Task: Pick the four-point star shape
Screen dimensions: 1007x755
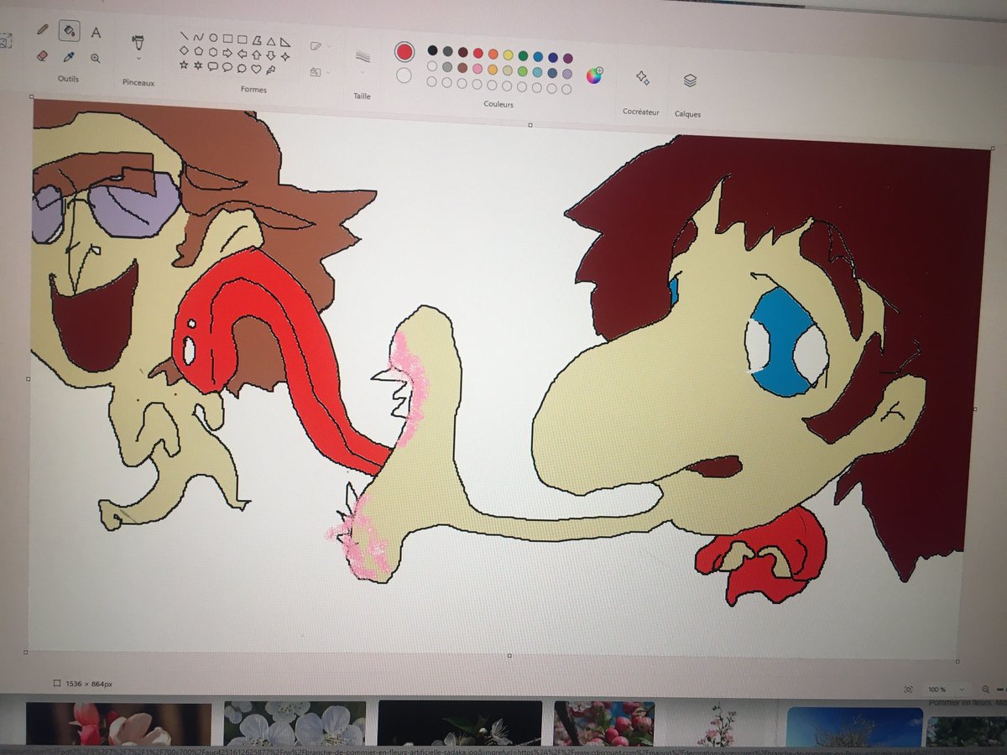Action: 285,57
